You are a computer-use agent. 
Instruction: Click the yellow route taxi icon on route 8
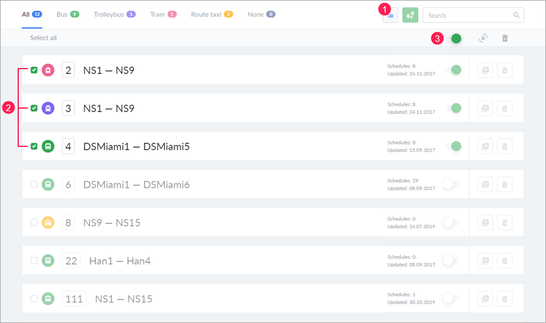pos(48,223)
